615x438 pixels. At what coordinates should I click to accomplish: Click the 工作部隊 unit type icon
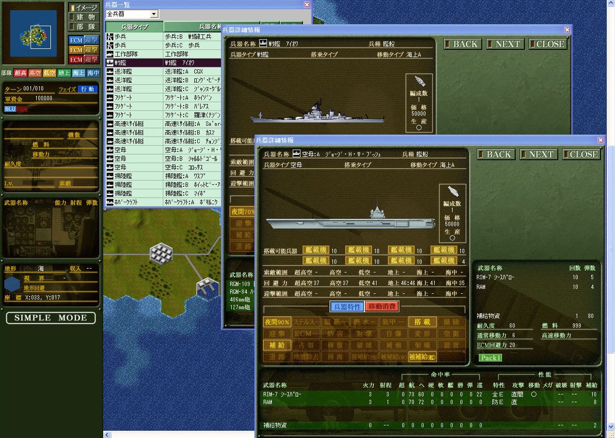[x=110, y=54]
